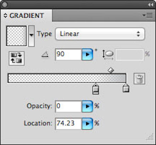Click the angle triangle icon
The image size is (156, 145).
pyautogui.click(x=45, y=54)
